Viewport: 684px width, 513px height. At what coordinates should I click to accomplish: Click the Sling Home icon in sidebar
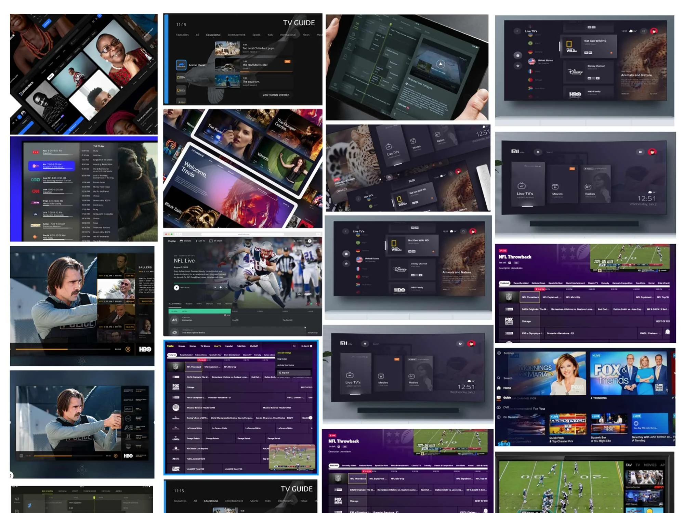tap(499, 388)
